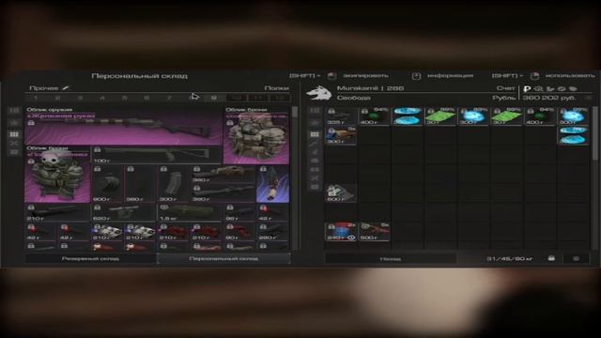This screenshot has width=601, height=338.
Task: Select the grid icon in the inventory sidebar
Action: [315, 134]
